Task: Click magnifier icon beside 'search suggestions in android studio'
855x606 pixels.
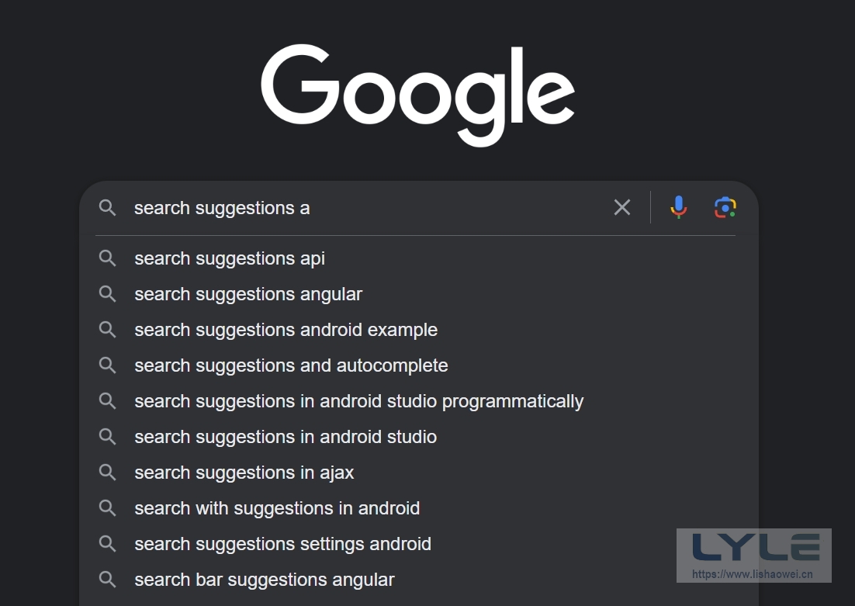Action: pyautogui.click(x=107, y=437)
